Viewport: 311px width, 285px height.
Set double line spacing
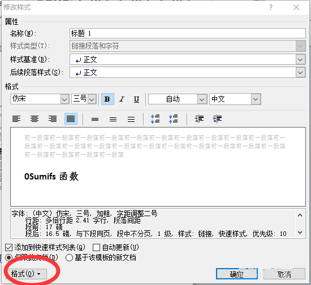131,119
